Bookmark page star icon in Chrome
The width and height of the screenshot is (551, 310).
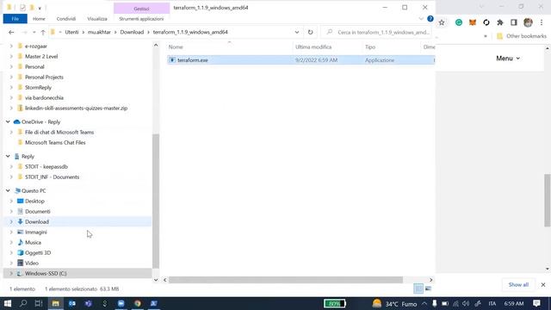[442, 22]
